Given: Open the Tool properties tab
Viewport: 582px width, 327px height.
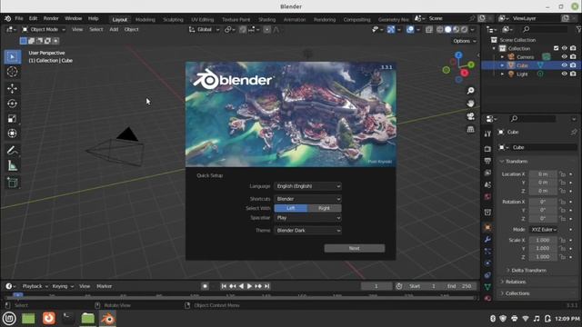Looking at the screenshot, I should (x=487, y=134).
